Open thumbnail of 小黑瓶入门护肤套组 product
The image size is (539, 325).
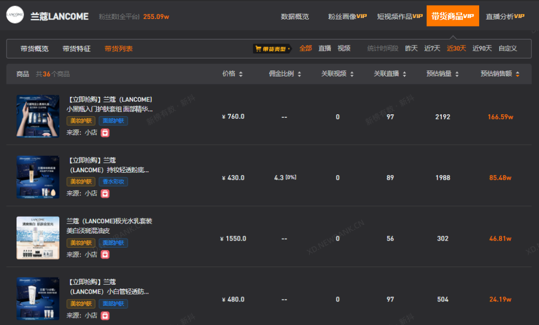pos(38,116)
